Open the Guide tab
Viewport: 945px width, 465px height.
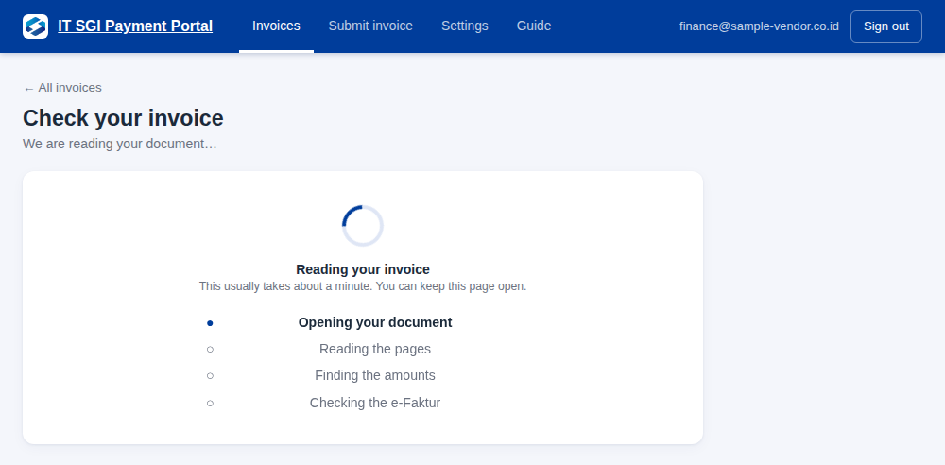(x=534, y=26)
